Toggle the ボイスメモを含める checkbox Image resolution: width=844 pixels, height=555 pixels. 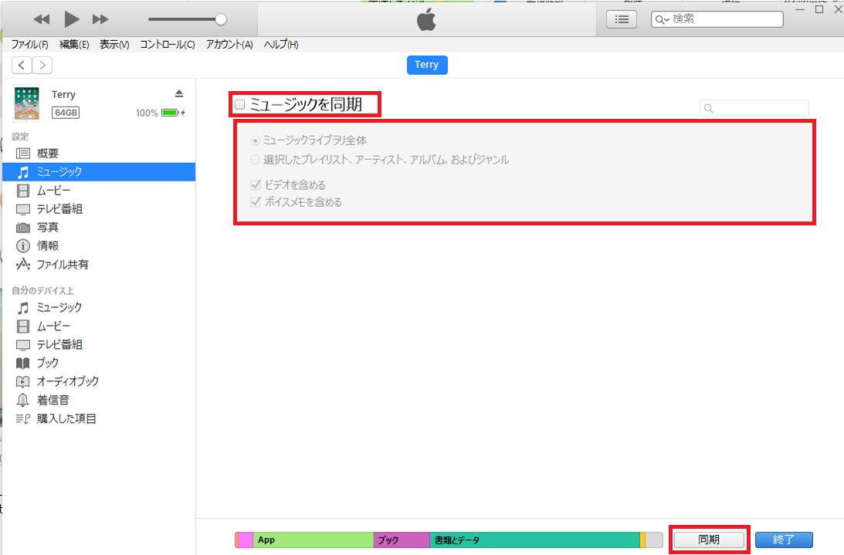pyautogui.click(x=256, y=203)
